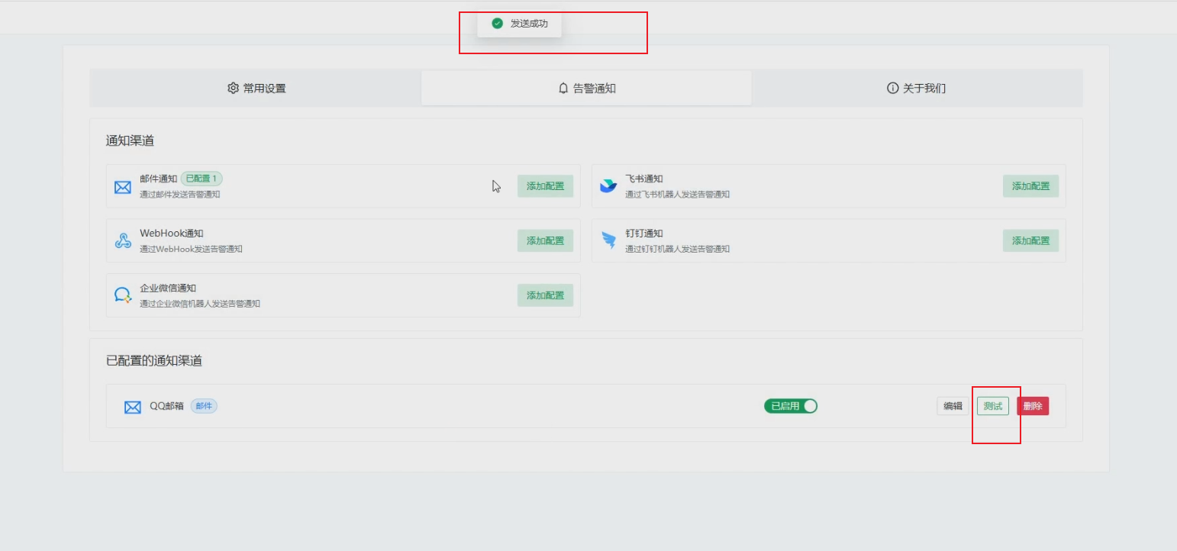Click the 邮件 tag next to QQ邮箱
The width and height of the screenshot is (1177, 551).
(x=203, y=406)
